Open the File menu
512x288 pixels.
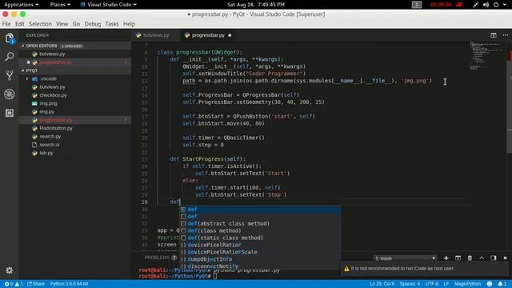tap(6, 24)
